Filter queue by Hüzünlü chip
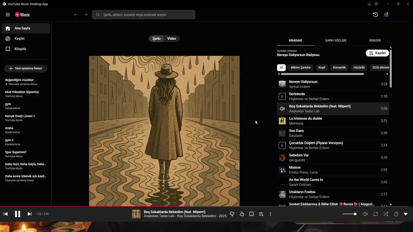 (359, 68)
